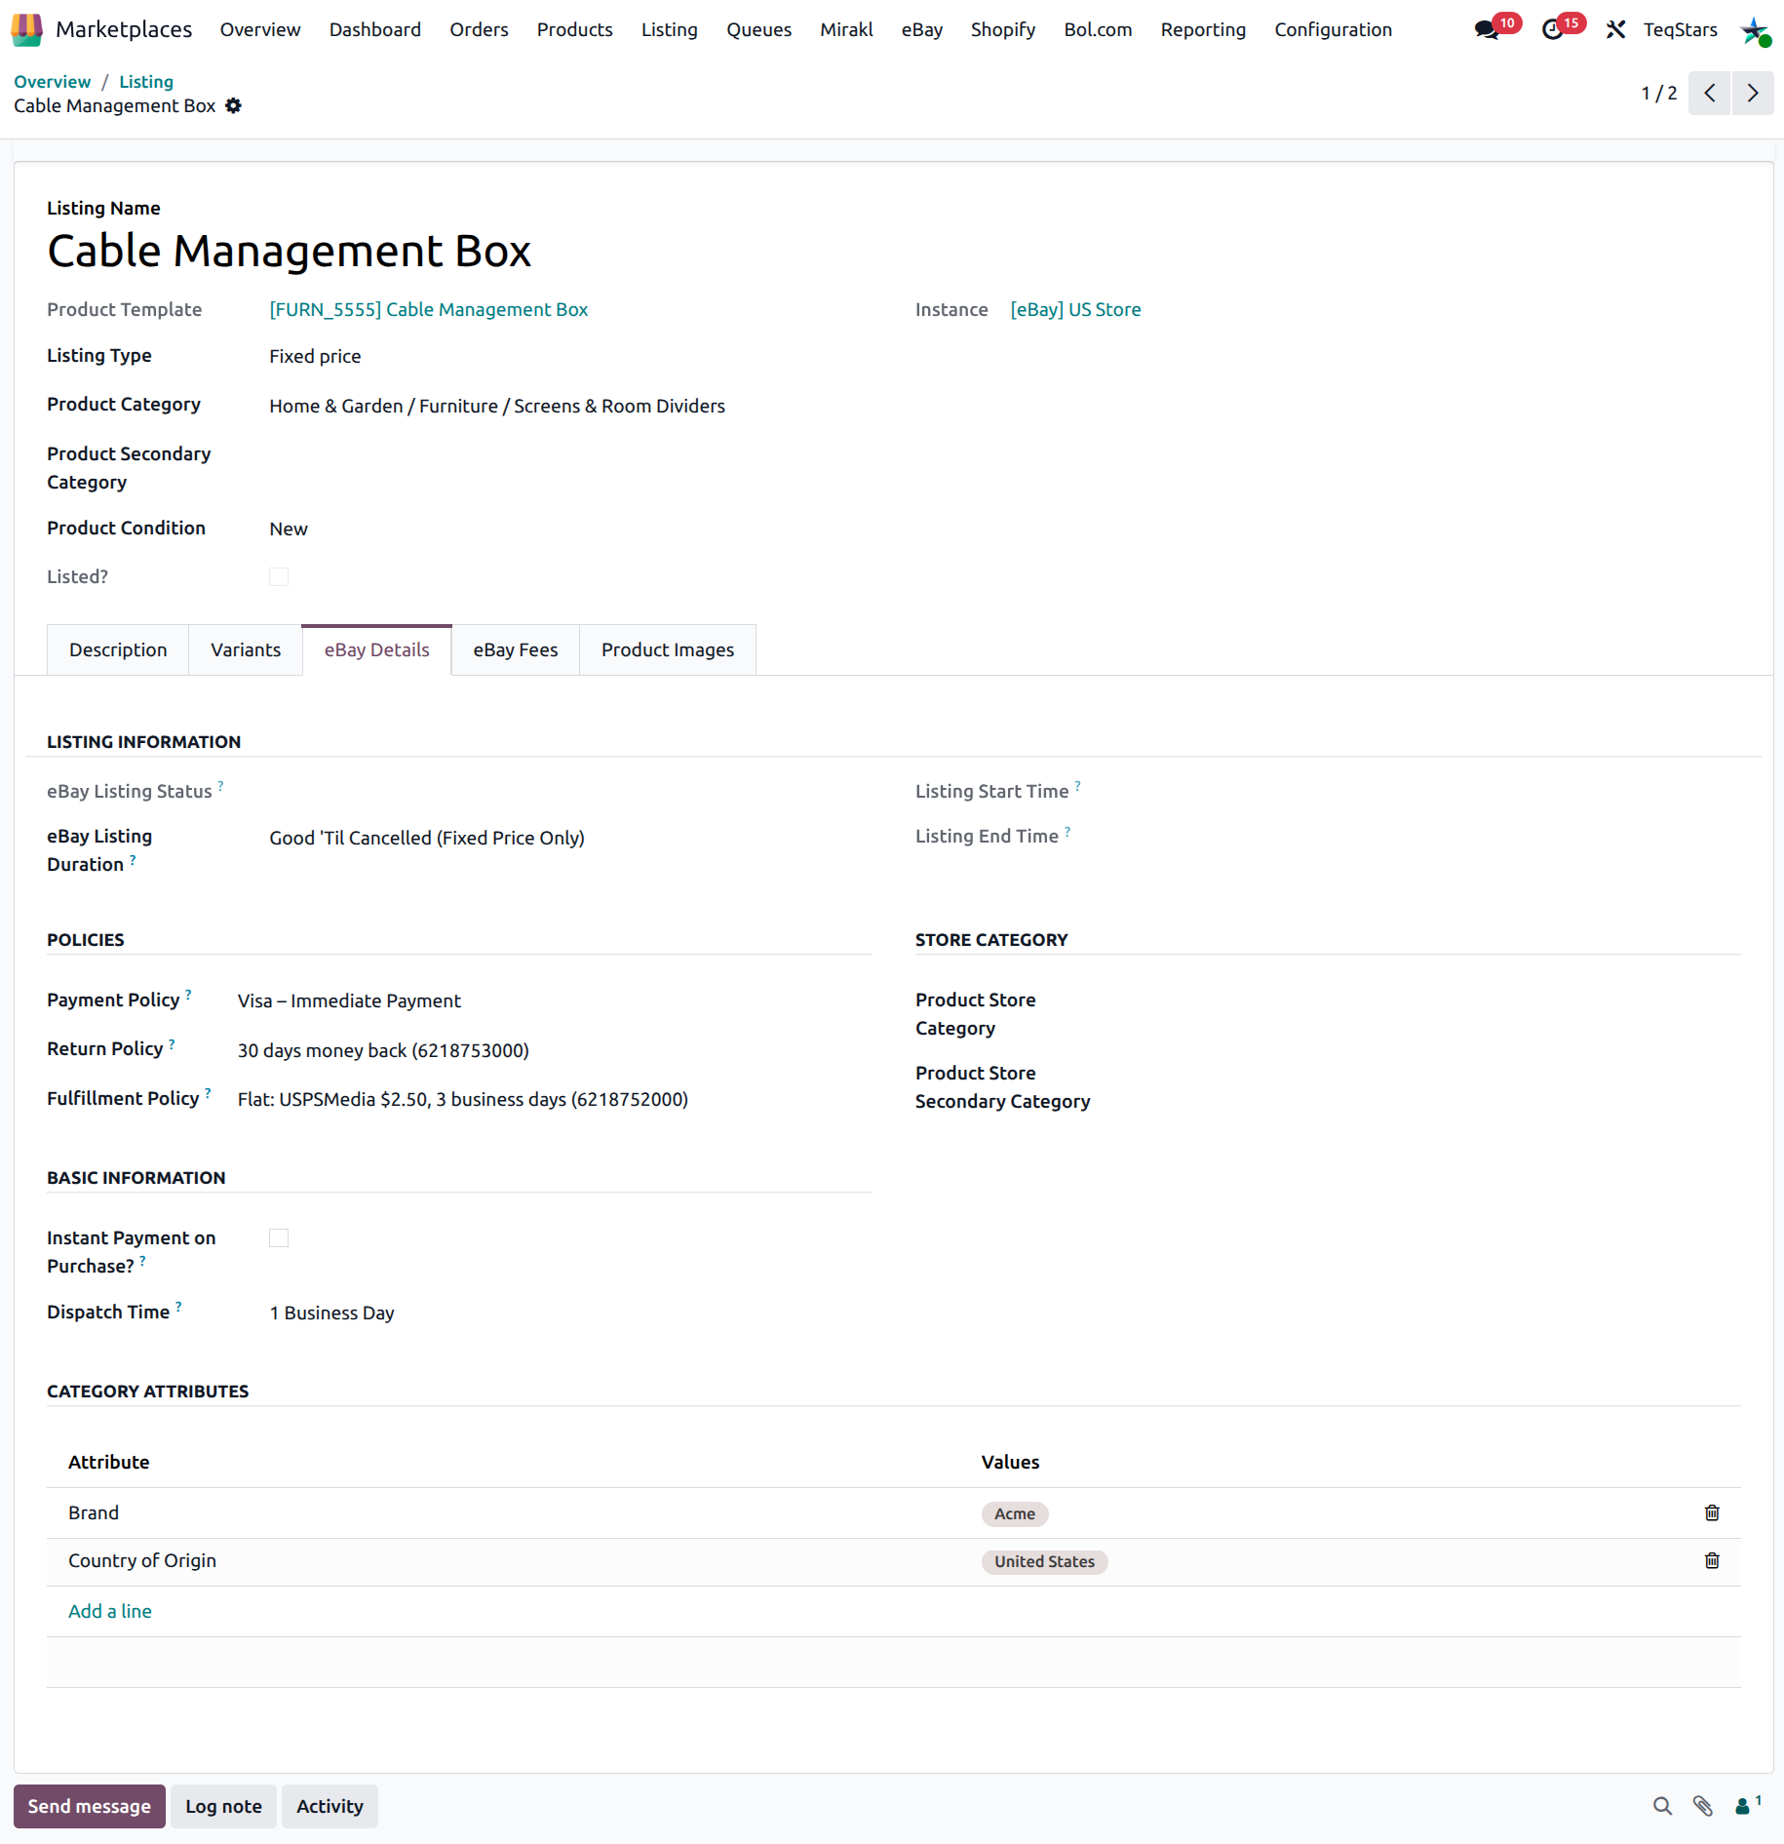1784x1844 pixels.
Task: Switch to the Variants tab
Action: pos(246,649)
